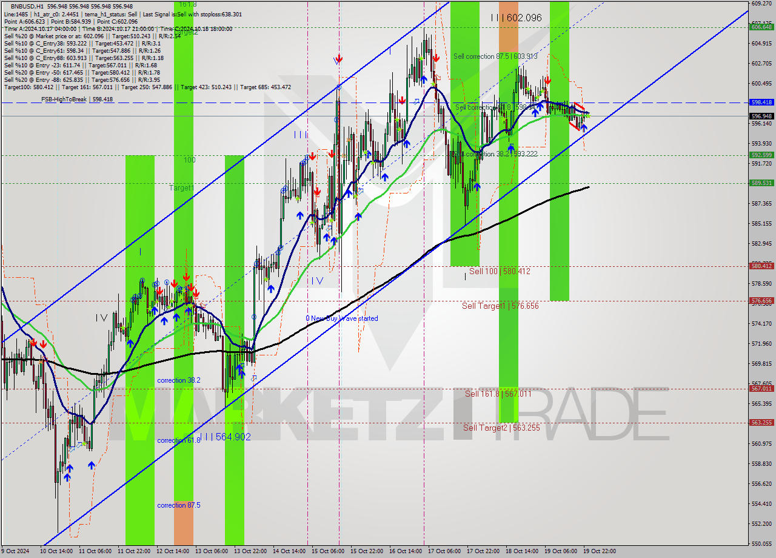The image size is (776, 558).
Task: Click the 'Sell %10 @ Entry -23: 611.74' line
Action: 81,65
